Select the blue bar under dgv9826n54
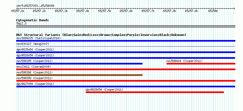 (126, 58)
